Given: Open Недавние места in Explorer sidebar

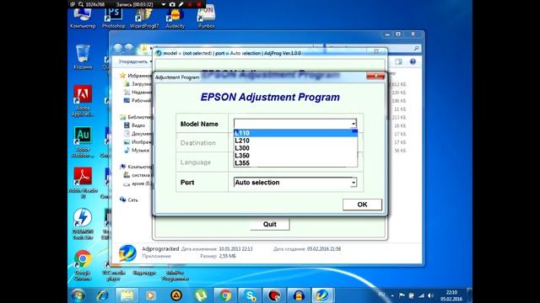Looking at the screenshot, I should coord(138,92).
